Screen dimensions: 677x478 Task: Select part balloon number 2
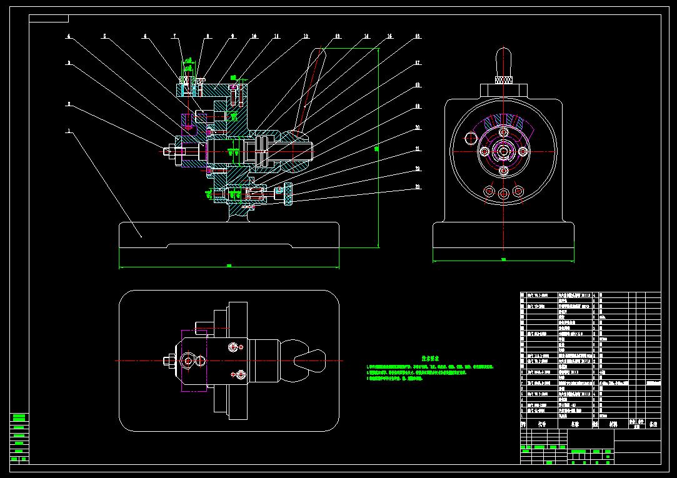[x=69, y=104]
